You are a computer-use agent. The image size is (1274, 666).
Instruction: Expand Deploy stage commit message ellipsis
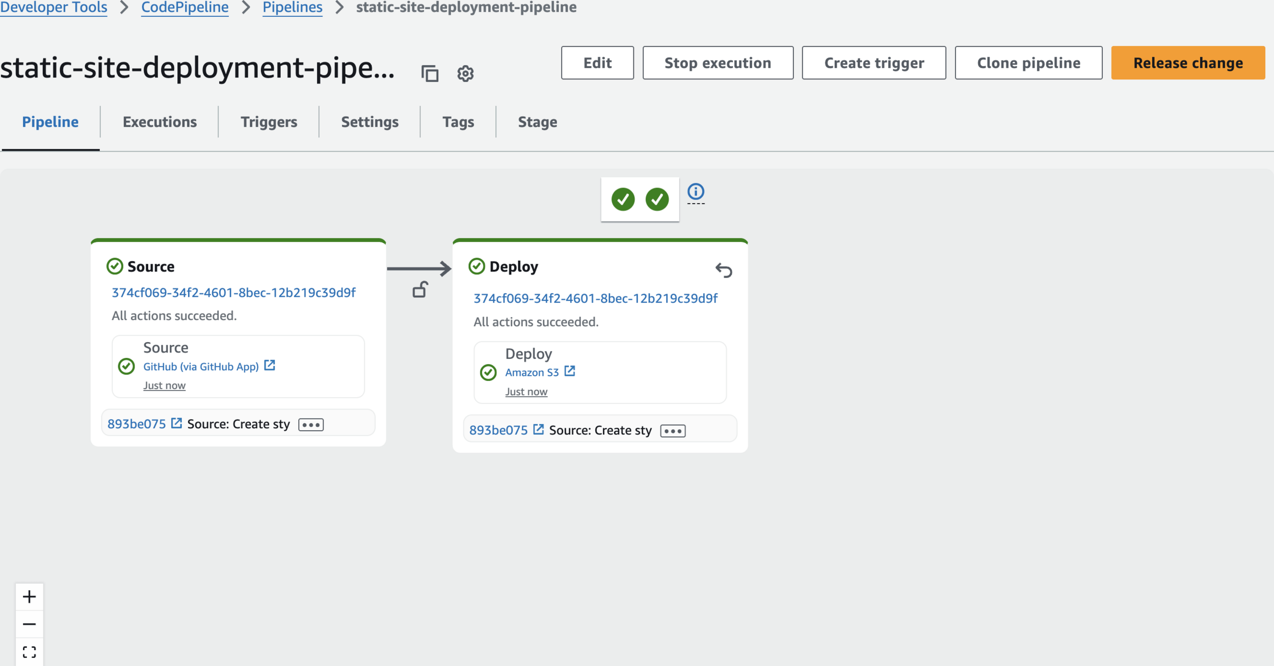673,431
